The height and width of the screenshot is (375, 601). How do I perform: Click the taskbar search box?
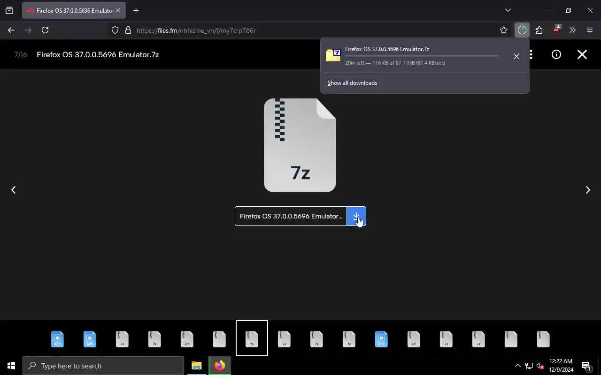(103, 366)
